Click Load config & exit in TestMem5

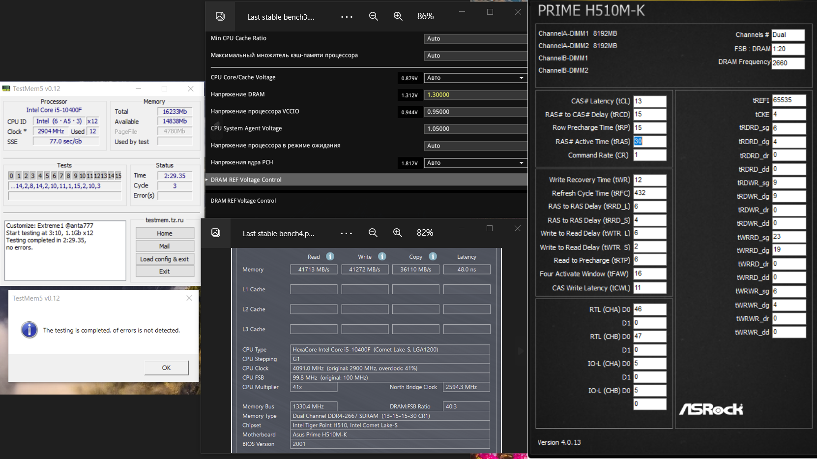point(165,259)
